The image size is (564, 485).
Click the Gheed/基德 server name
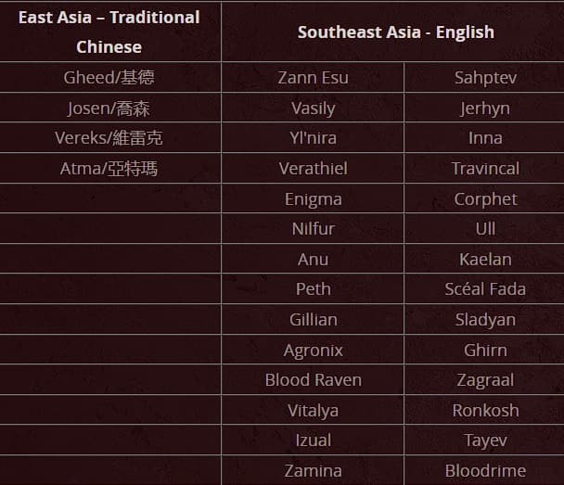tap(109, 77)
